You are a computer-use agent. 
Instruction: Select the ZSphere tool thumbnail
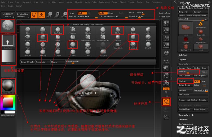point(186,40)
